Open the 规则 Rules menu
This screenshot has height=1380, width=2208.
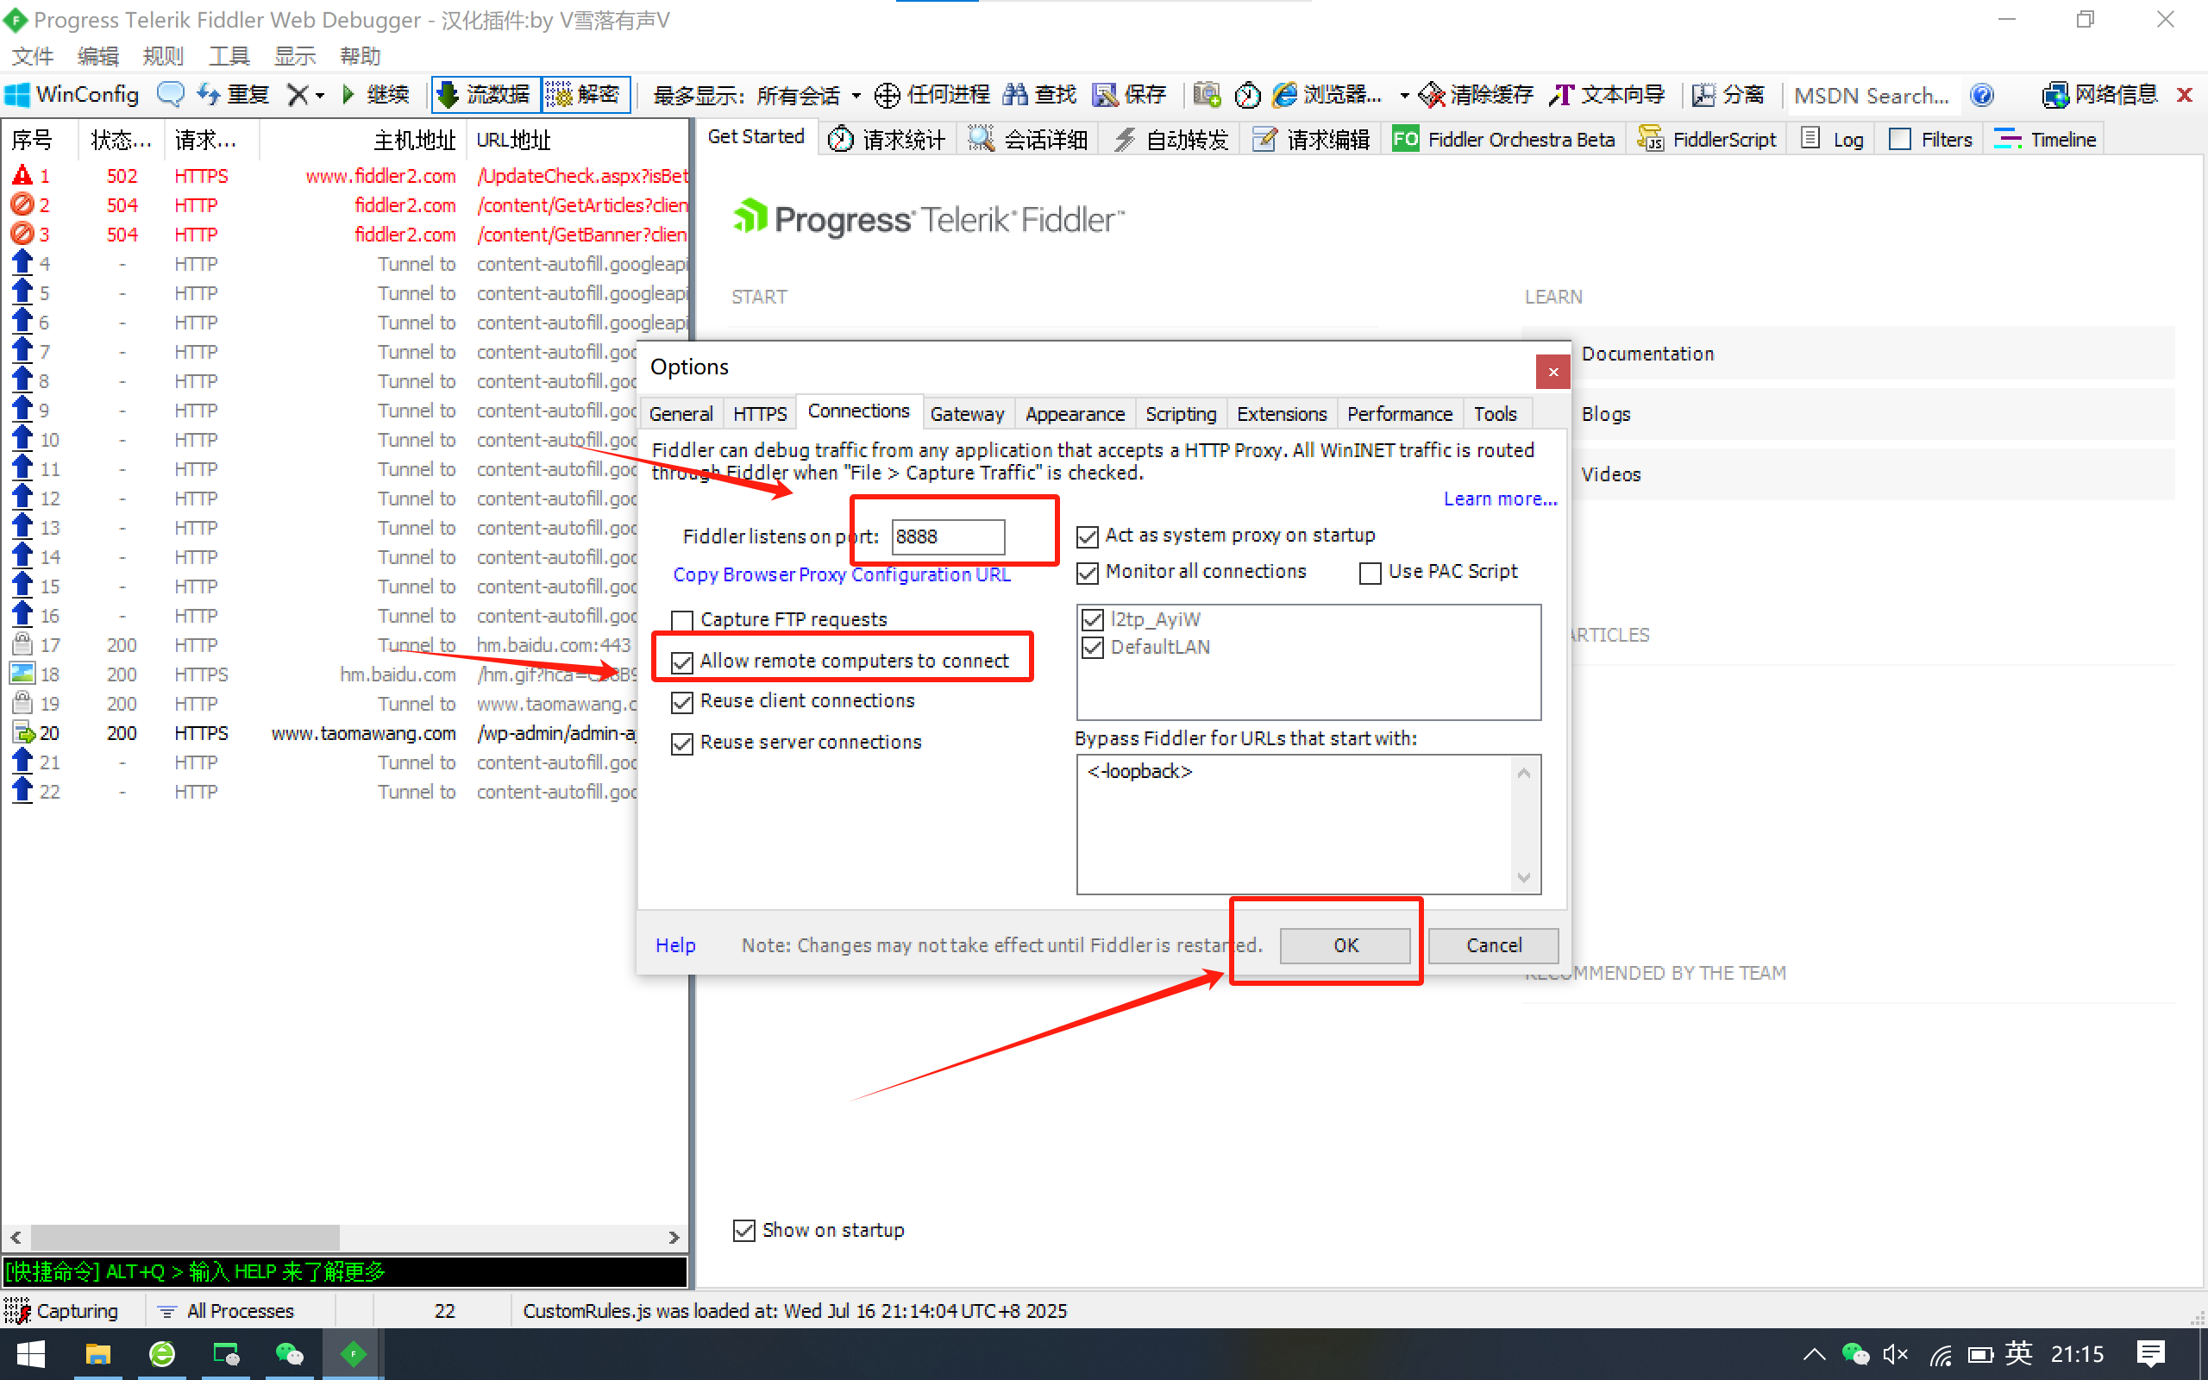[162, 57]
